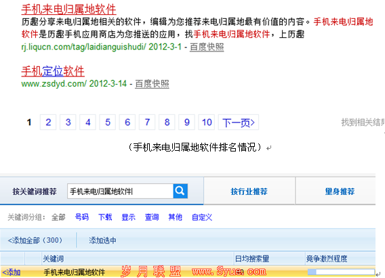This screenshot has width=385, height=278.
Task: Click the keyword search input field
Action: point(121,191)
